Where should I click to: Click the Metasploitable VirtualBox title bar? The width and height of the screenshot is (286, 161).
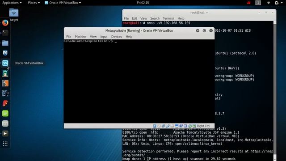(139, 31)
